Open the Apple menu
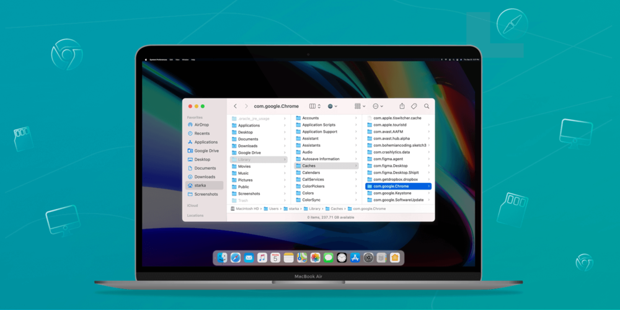620x310 pixels. 146,60
